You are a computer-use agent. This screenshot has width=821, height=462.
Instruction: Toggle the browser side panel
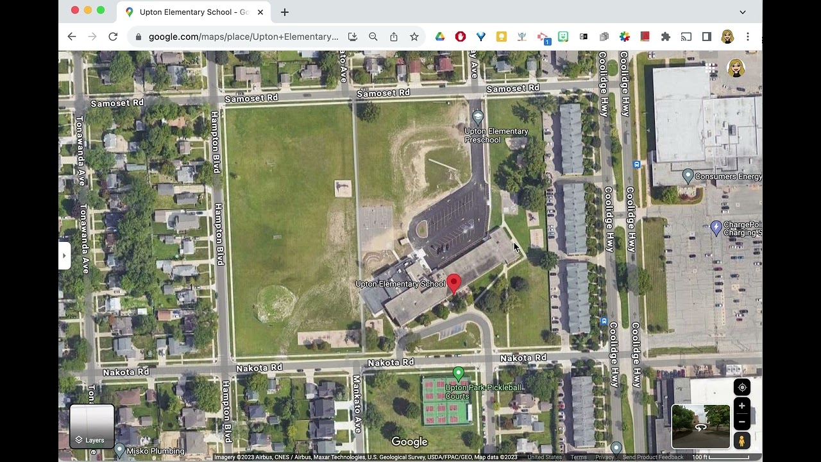(x=707, y=37)
